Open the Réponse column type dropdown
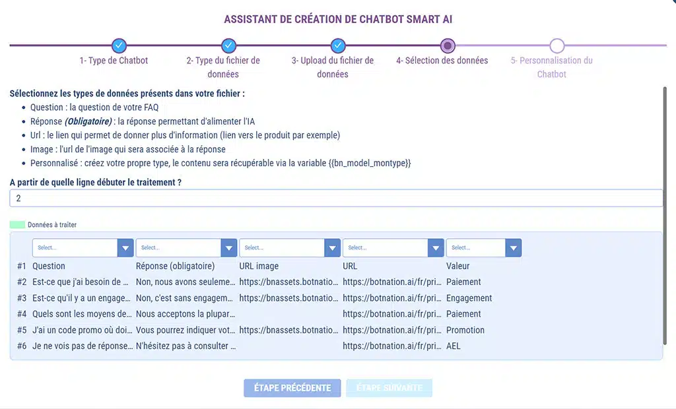 coord(186,248)
